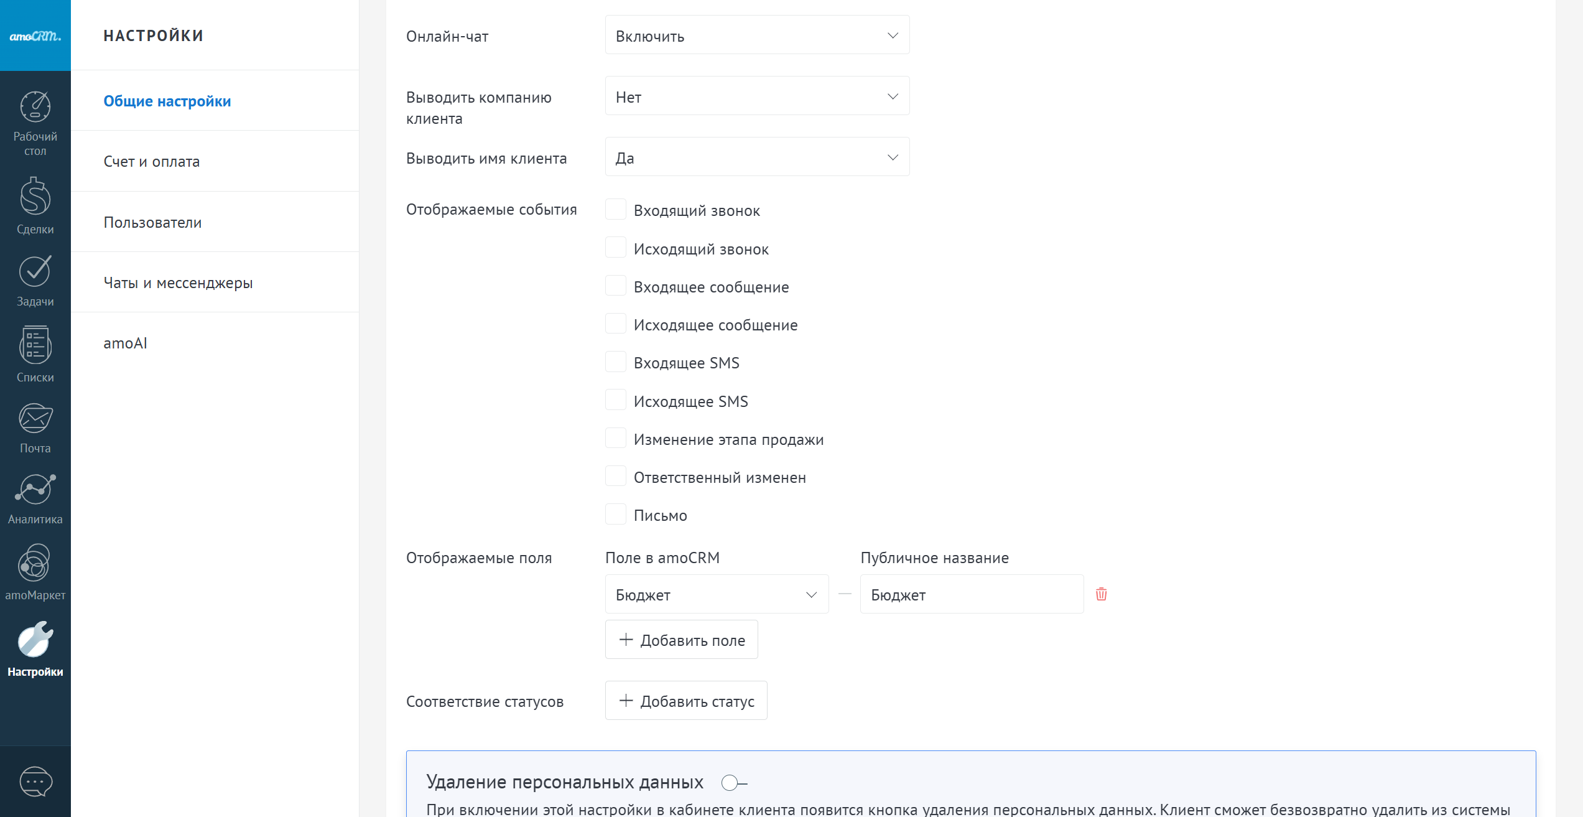Enable Исходящее сообщение event checkbox

point(616,324)
